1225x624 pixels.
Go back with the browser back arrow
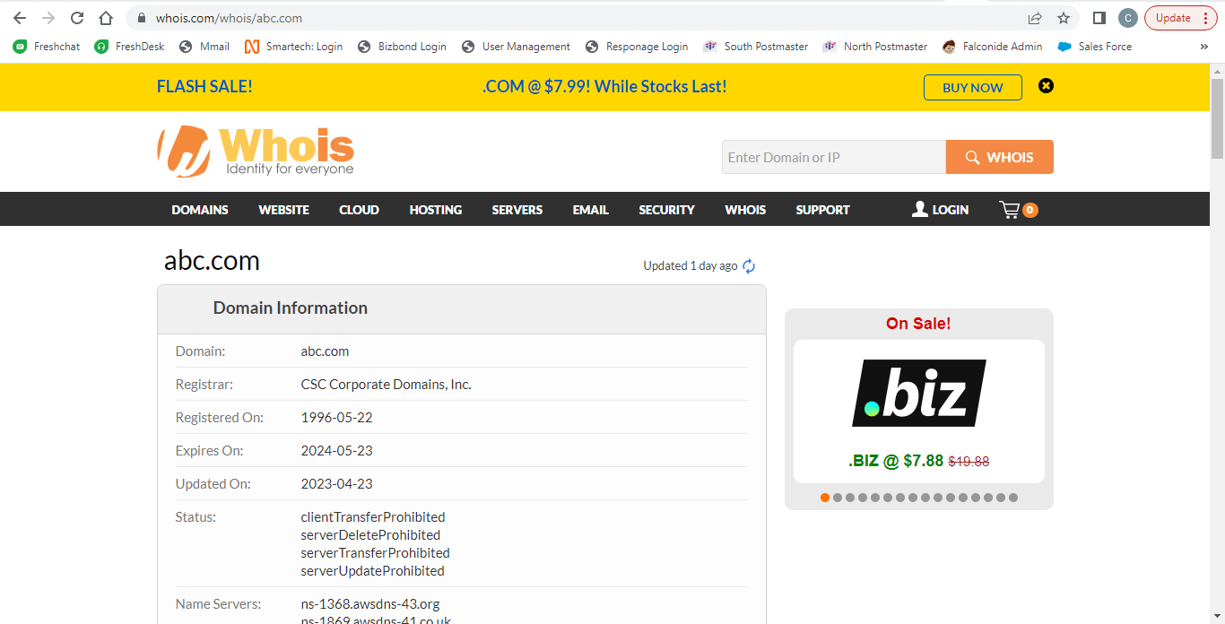pos(20,18)
